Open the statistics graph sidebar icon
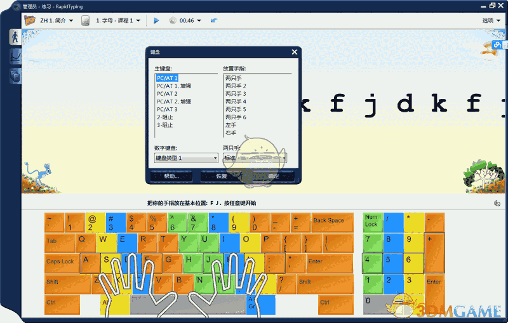This screenshot has width=508, height=323. tap(15, 56)
